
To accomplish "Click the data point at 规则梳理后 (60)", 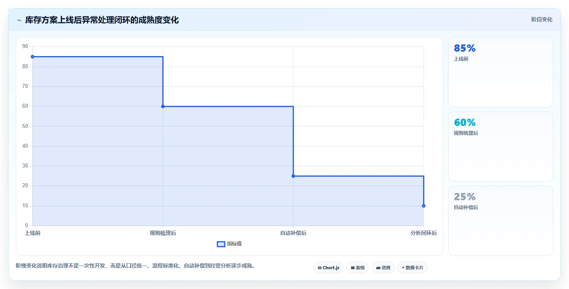I will pyautogui.click(x=163, y=106).
